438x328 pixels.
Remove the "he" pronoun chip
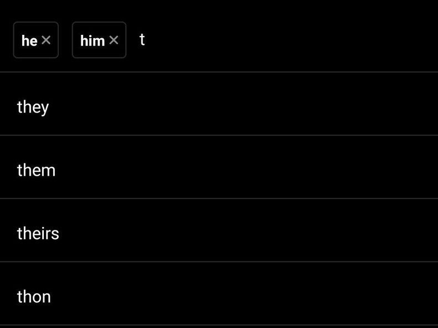(46, 40)
